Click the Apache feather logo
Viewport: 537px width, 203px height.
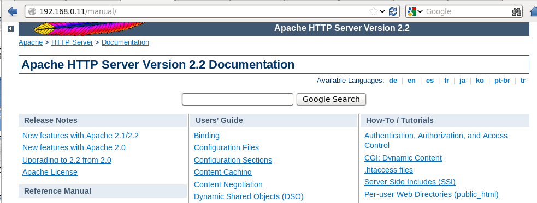pyautogui.click(x=88, y=28)
